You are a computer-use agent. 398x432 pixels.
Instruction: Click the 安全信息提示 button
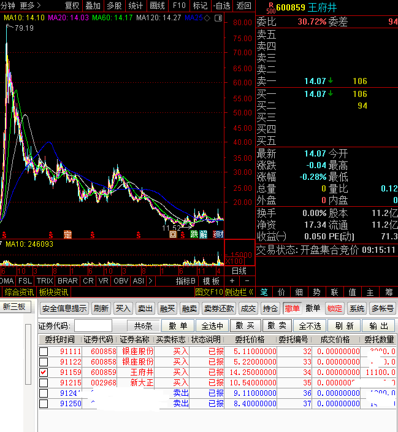(x=64, y=308)
